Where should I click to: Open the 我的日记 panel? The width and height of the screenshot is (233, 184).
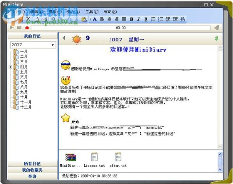32,36
